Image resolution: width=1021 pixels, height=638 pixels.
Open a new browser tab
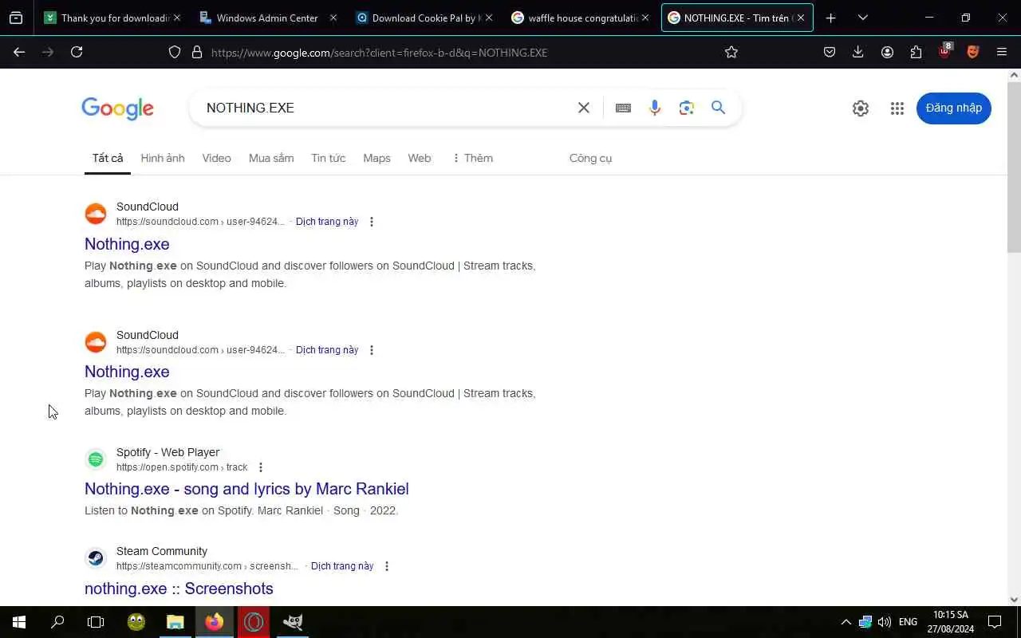830,18
